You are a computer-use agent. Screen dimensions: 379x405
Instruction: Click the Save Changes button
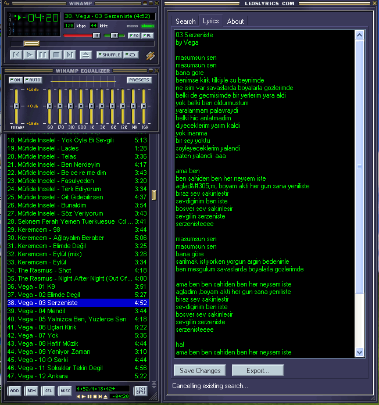tap(200, 371)
